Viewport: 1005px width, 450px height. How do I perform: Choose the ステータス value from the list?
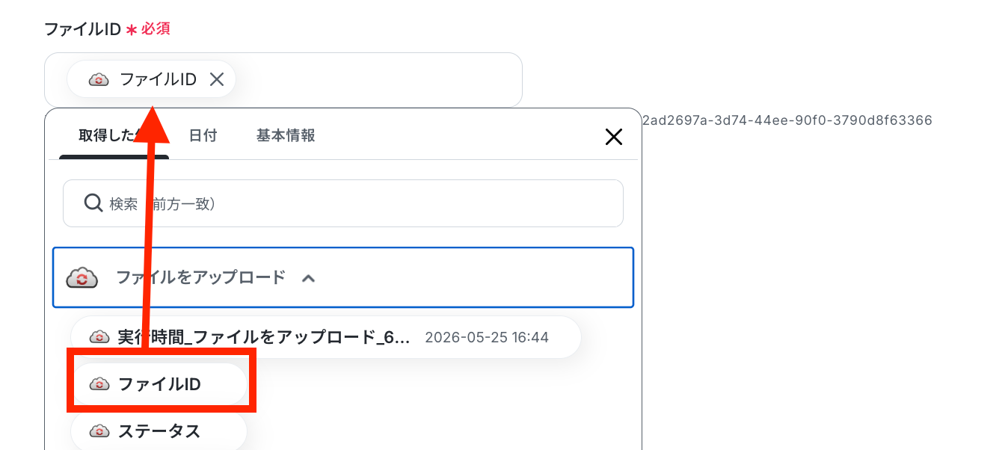click(x=159, y=431)
